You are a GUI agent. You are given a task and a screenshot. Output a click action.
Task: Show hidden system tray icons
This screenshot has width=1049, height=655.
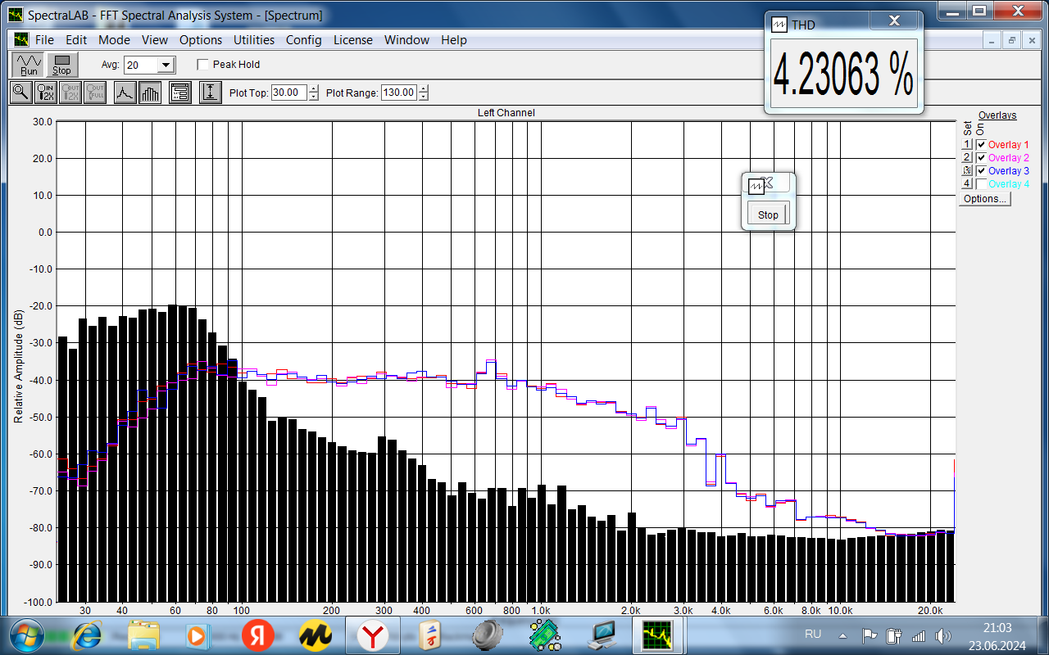point(842,635)
